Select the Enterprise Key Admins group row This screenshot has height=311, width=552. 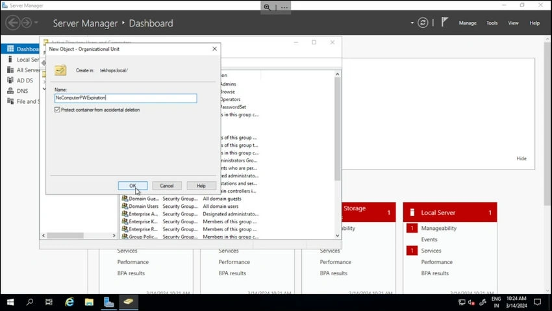(x=190, y=221)
